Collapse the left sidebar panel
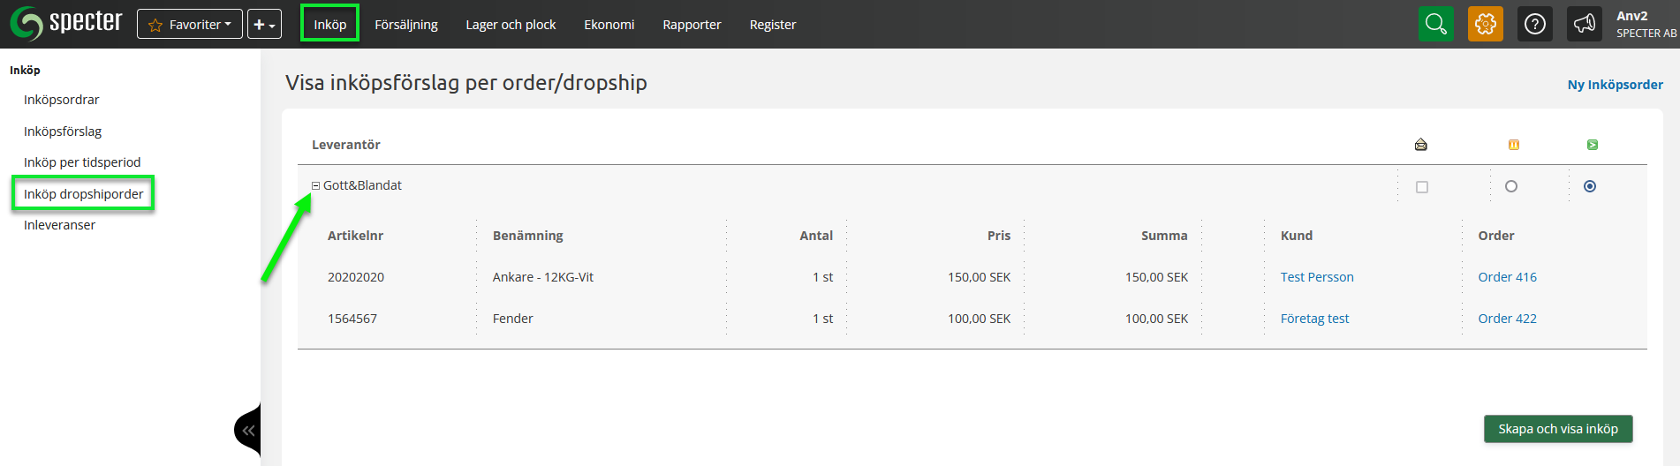Image resolution: width=1680 pixels, height=466 pixels. point(248,431)
